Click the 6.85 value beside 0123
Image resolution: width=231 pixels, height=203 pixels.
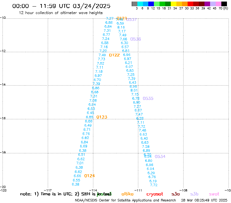point(90,117)
